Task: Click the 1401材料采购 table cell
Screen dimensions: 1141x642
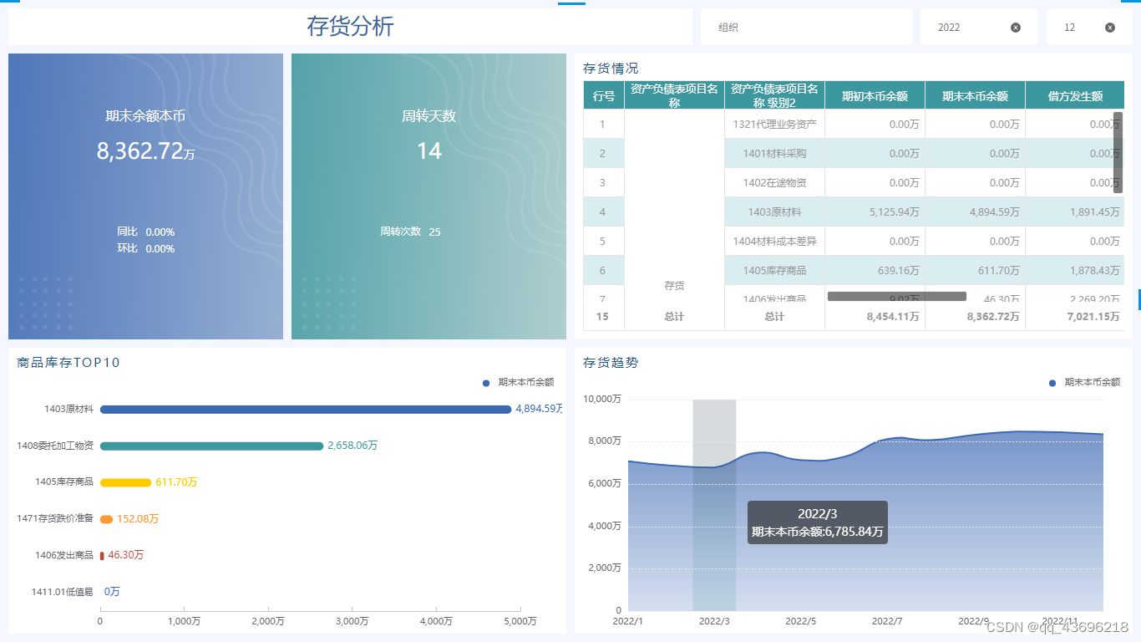Action: tap(774, 153)
